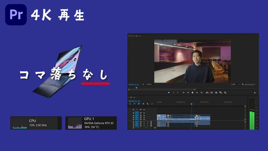
Task: Jump to the In point in Program monitor
Action: click(x=184, y=92)
